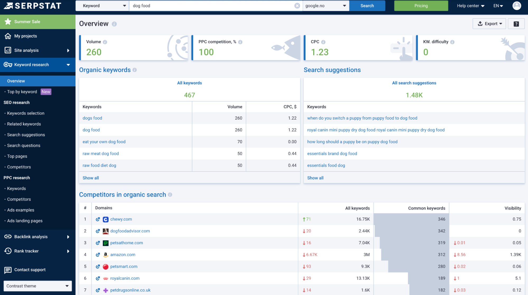Open the google.no region dropdown

(x=326, y=6)
